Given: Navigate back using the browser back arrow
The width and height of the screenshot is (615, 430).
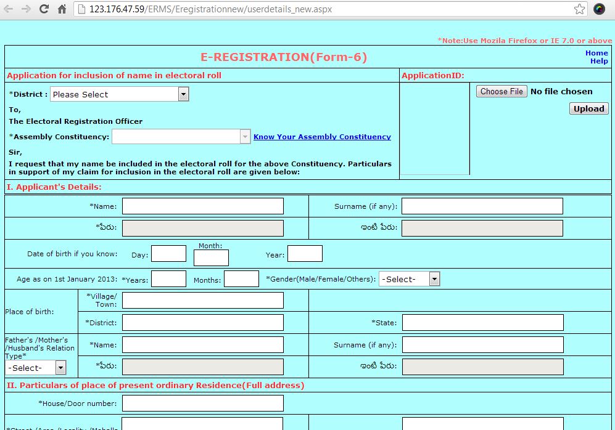Looking at the screenshot, I should (9, 10).
